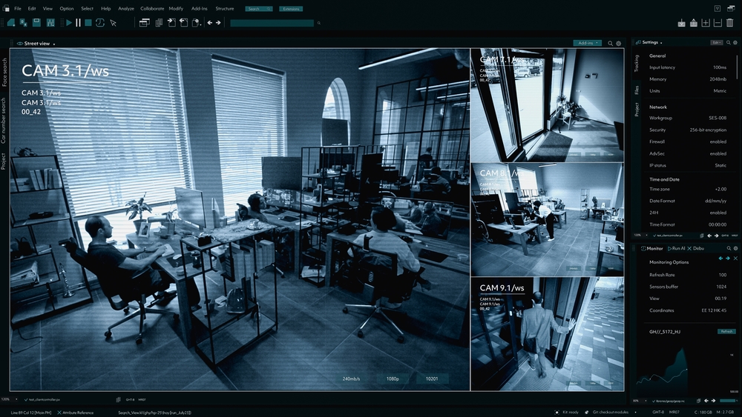Click the Firewall enabled value
The image size is (742, 417).
click(x=718, y=141)
